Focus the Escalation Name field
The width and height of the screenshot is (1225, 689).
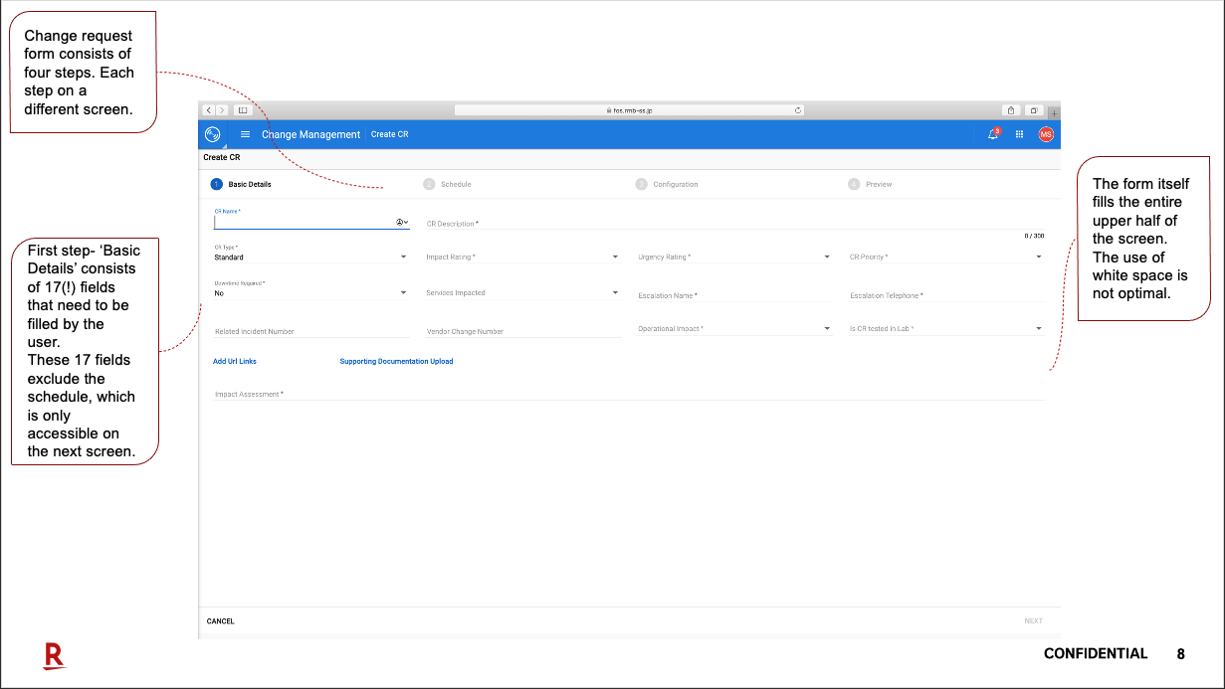click(x=734, y=294)
